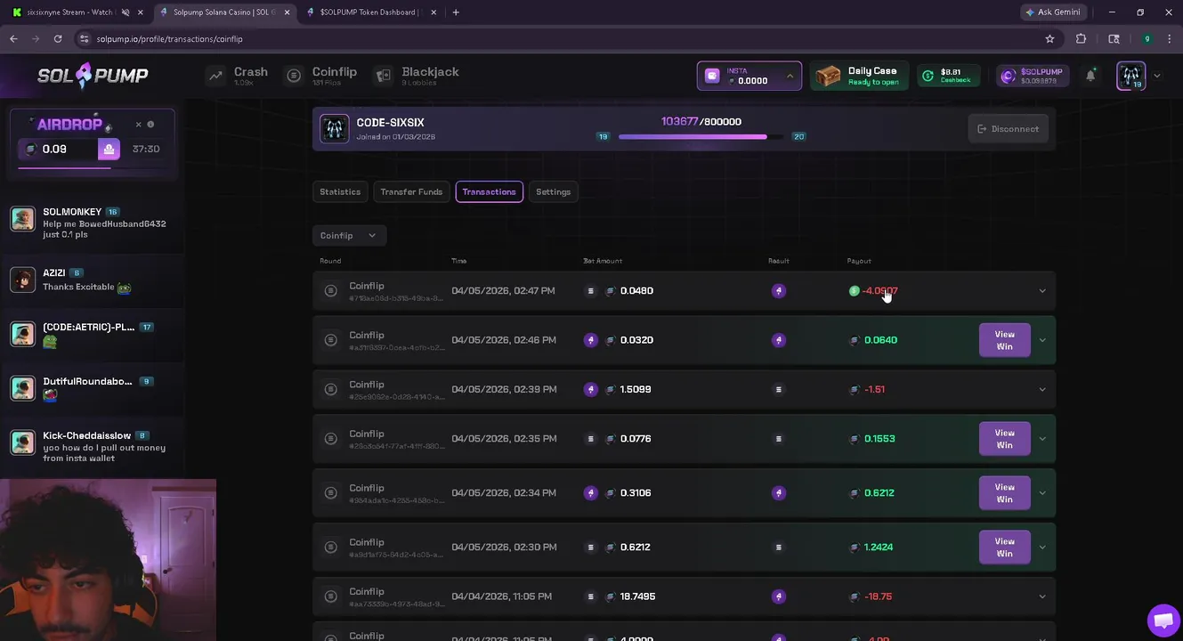The image size is (1183, 641).
Task: Expand the 1.5099 bet row
Action: (x=1042, y=389)
